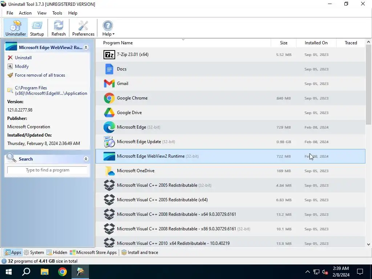372x279 pixels.
Task: Open the Action menu
Action: (x=25, y=13)
